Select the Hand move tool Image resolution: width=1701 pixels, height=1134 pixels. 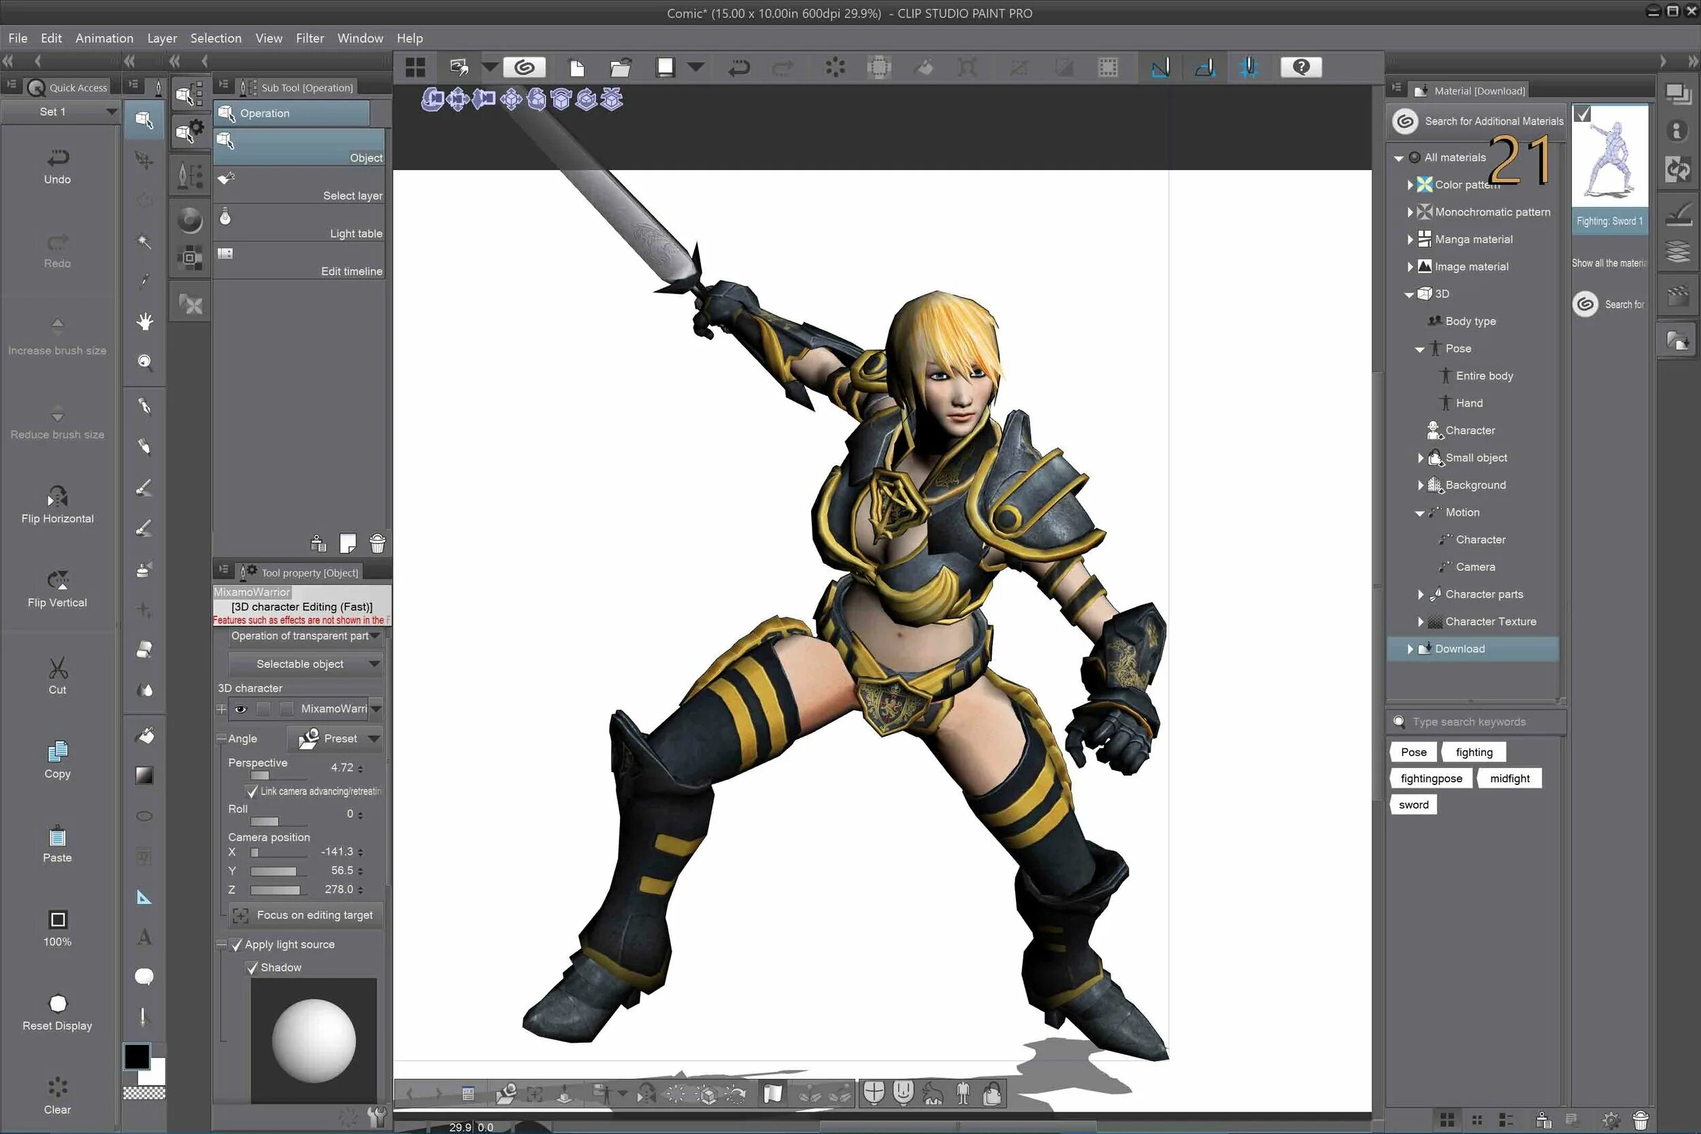click(145, 321)
